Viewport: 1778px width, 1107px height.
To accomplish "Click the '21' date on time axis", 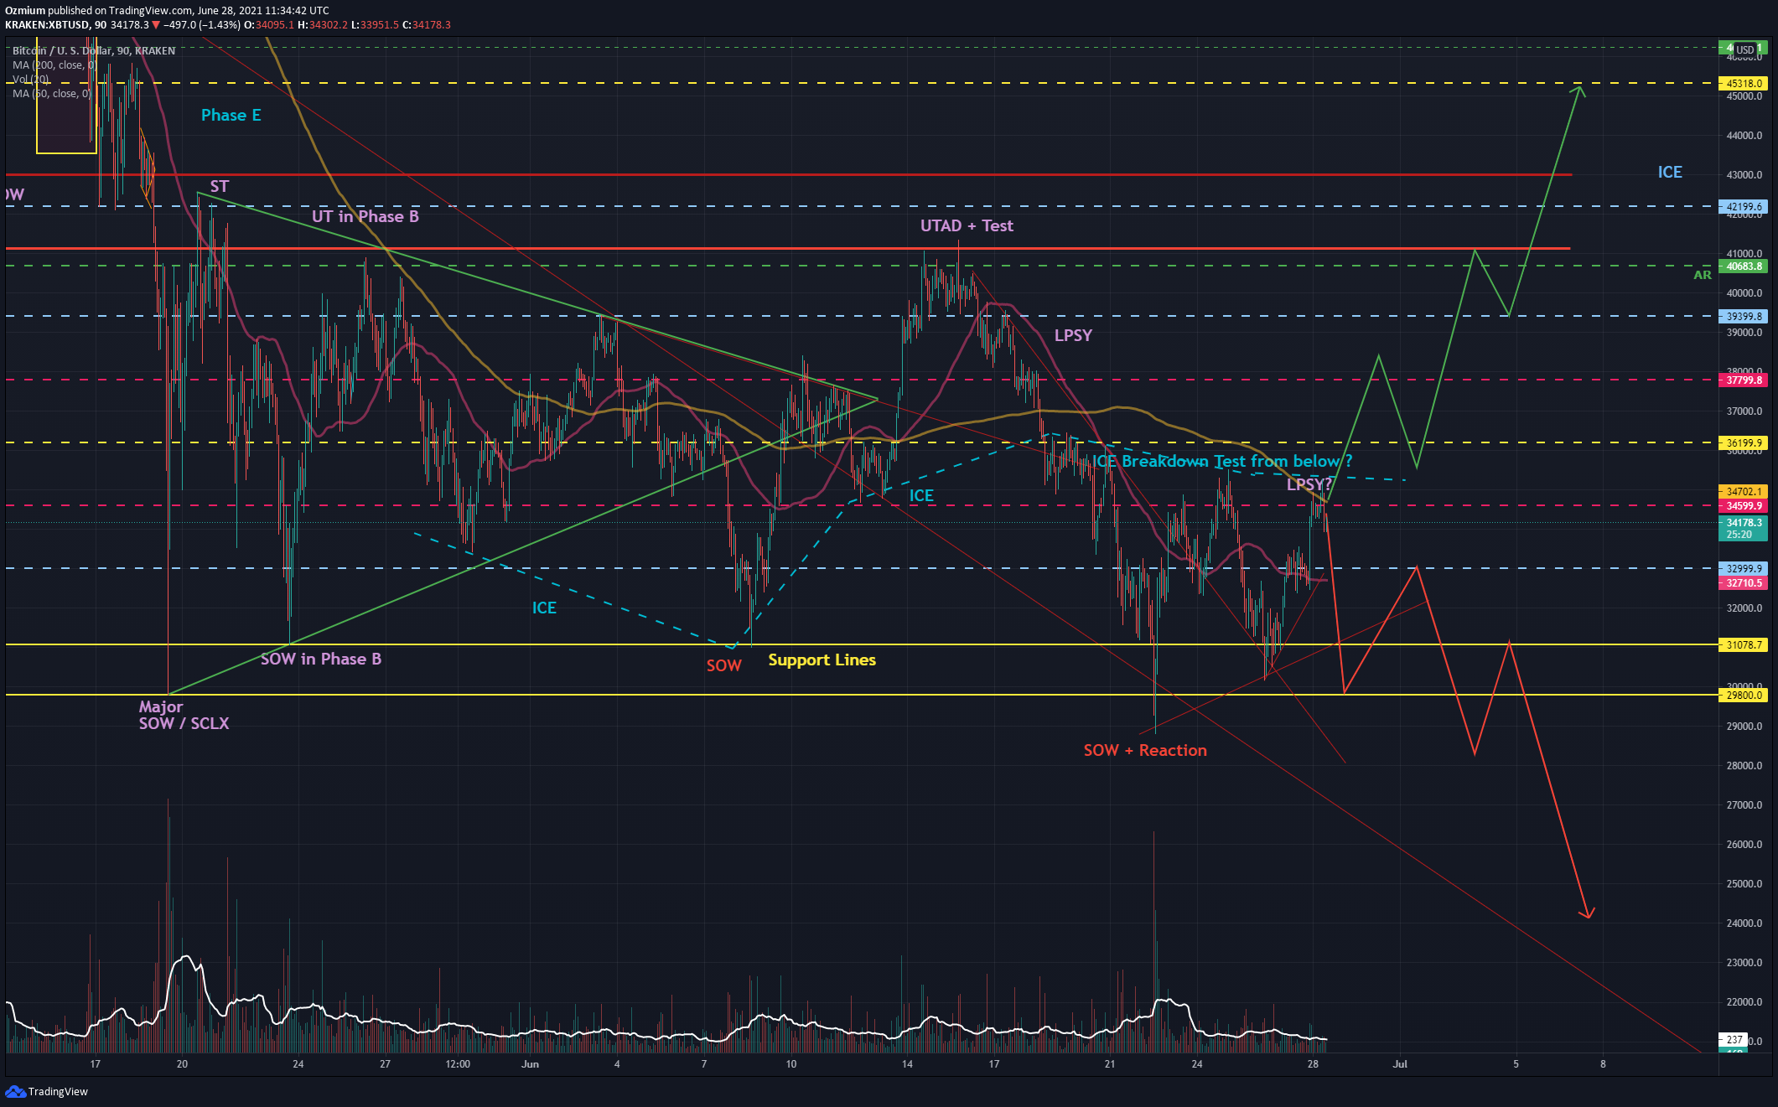I will (1110, 1063).
